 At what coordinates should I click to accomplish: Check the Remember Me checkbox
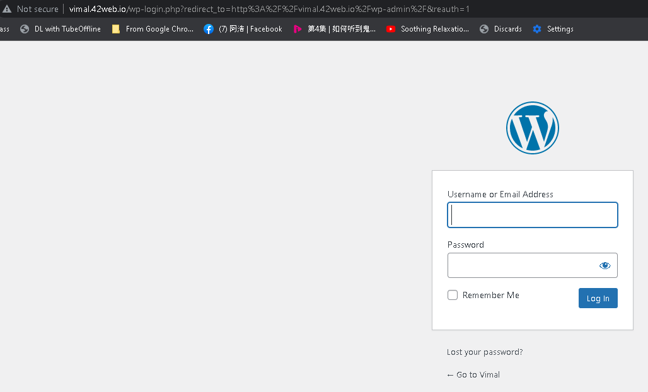tap(453, 295)
